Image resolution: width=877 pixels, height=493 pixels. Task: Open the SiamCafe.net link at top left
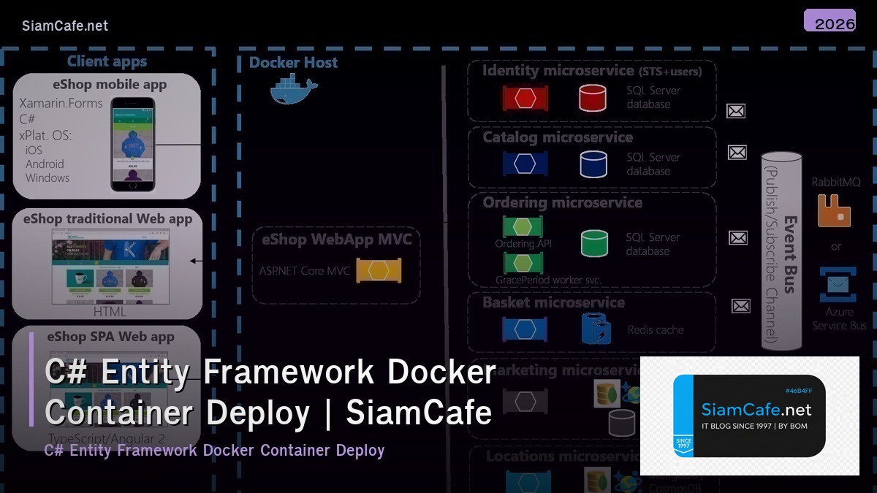pyautogui.click(x=64, y=25)
